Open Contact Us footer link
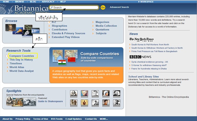Screen dimensions: 197x121 click(x=91, y=119)
